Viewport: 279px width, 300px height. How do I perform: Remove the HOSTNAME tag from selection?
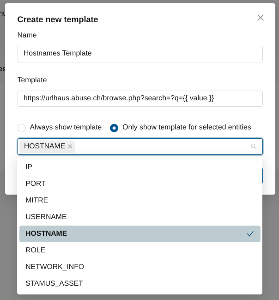(70, 147)
